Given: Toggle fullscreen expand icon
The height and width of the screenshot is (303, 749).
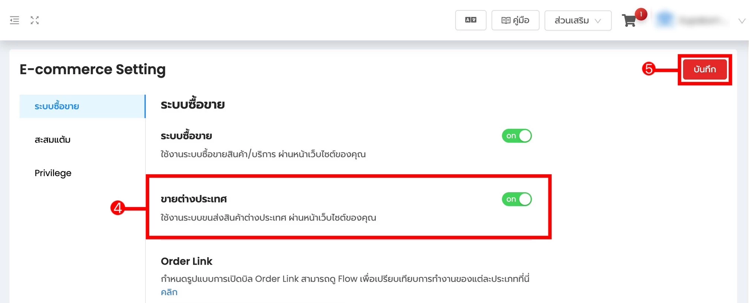Looking at the screenshot, I should click(35, 20).
